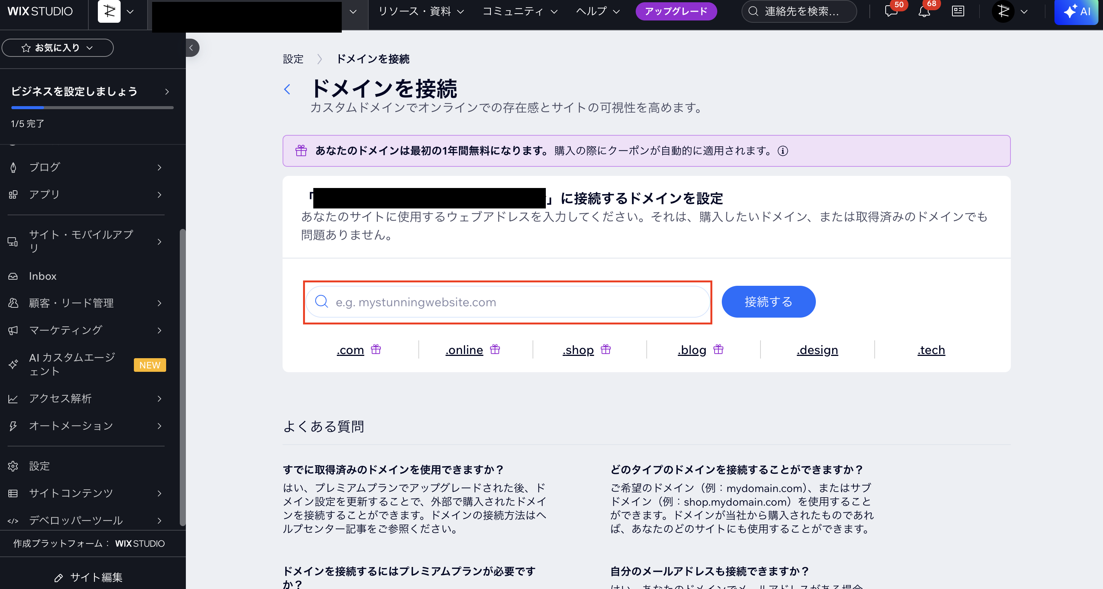Collapse sidebar using the round arrow toggle
This screenshot has width=1103, height=589.
click(x=192, y=48)
